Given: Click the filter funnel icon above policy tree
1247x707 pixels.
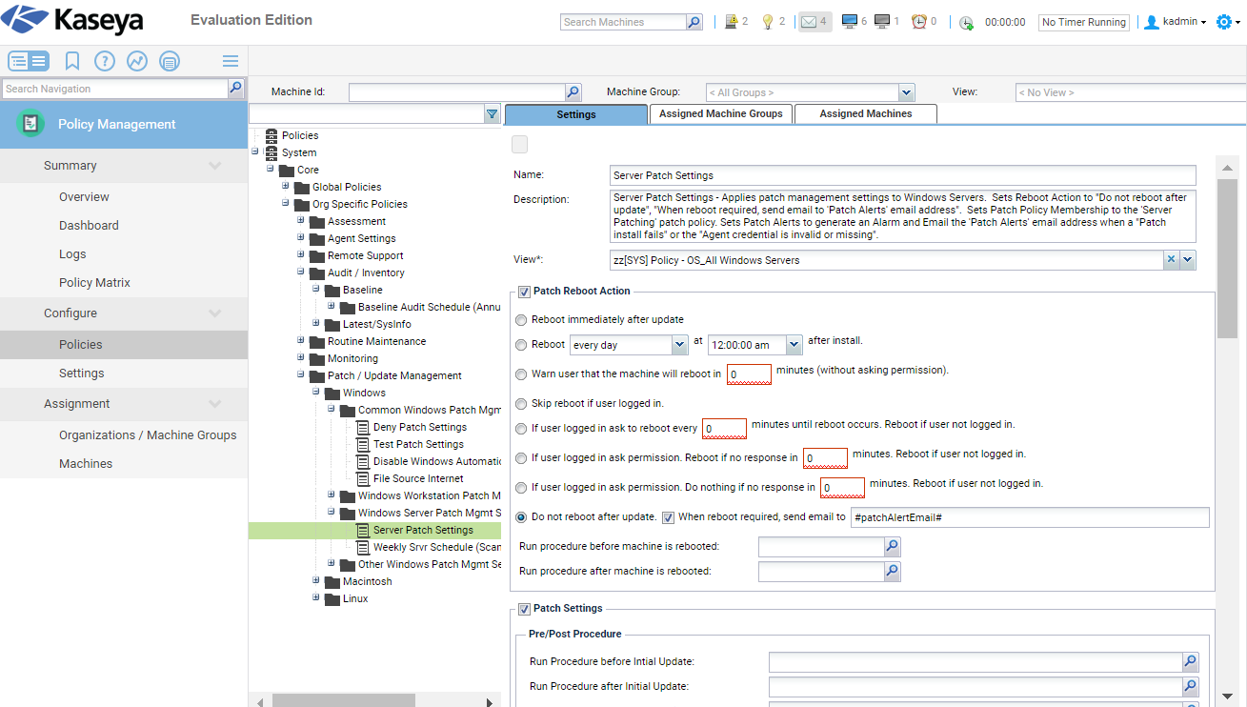Looking at the screenshot, I should [492, 114].
